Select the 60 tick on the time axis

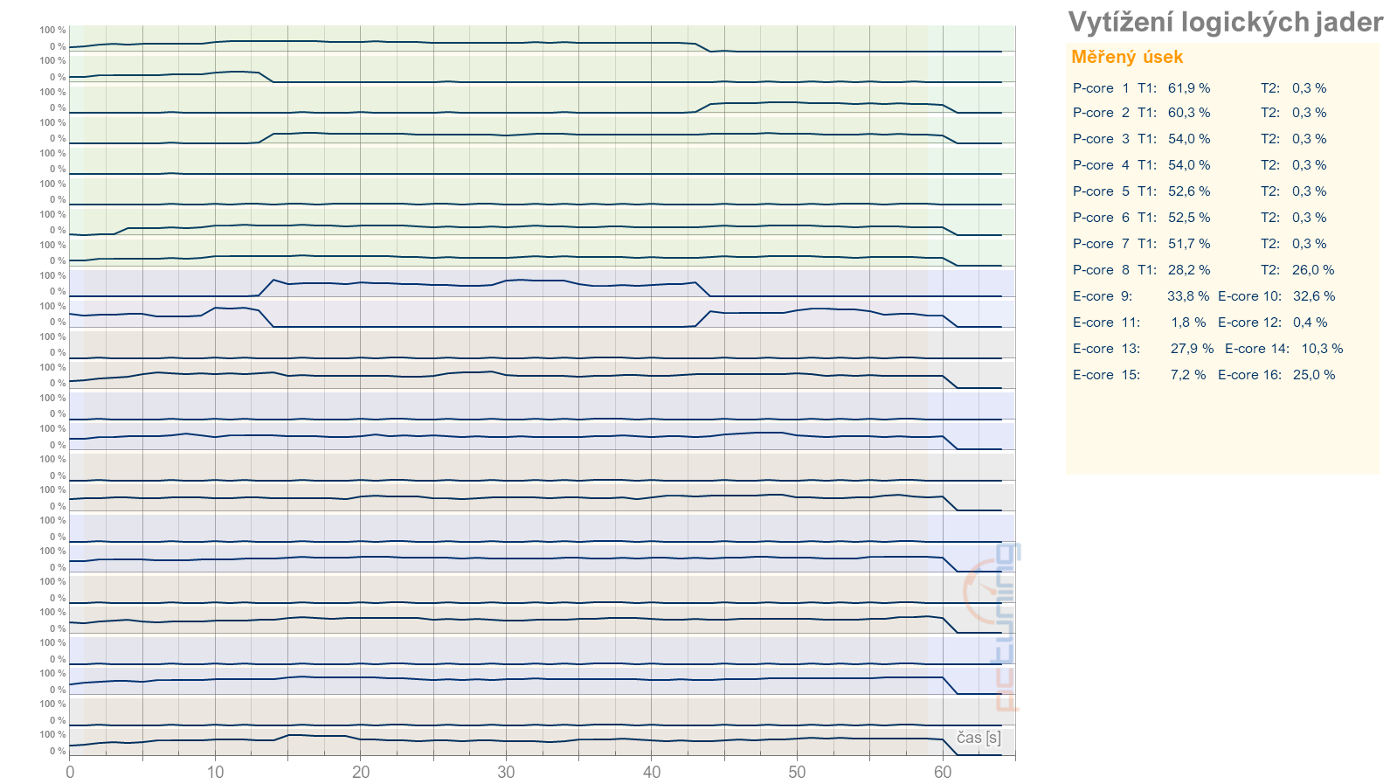click(x=943, y=773)
